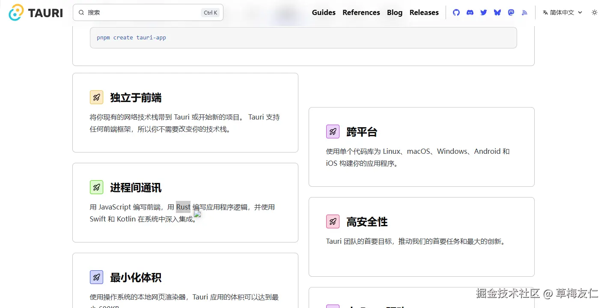Click the Tauri logo
Image resolution: width=607 pixels, height=308 pixels.
pos(36,13)
